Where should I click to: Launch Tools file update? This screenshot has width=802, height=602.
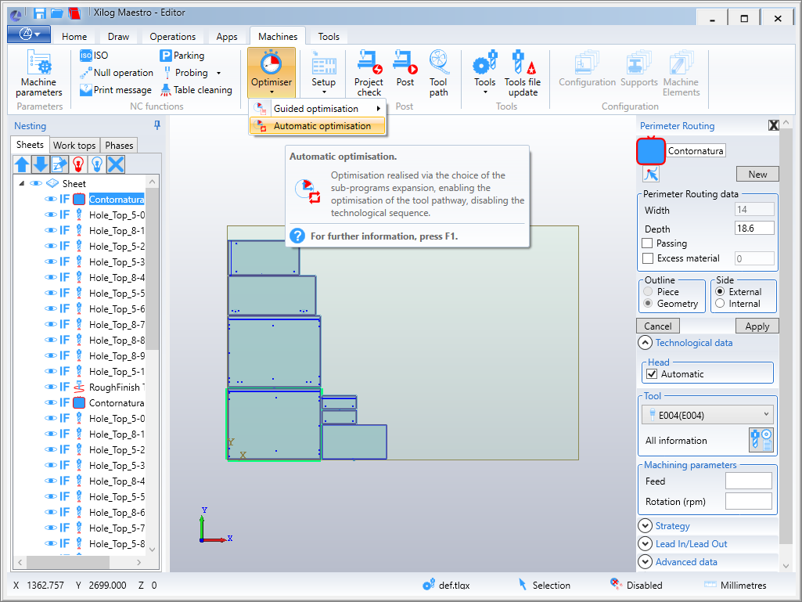(x=523, y=74)
